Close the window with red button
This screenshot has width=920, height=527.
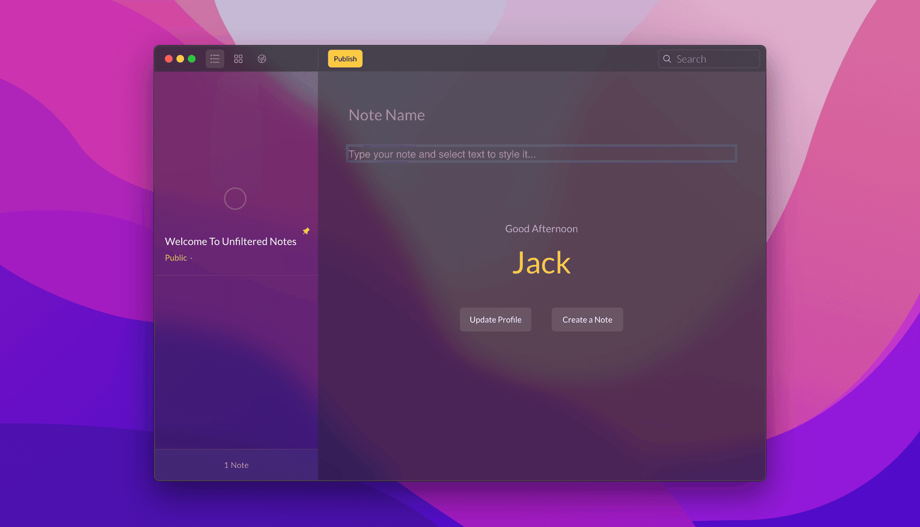(169, 59)
